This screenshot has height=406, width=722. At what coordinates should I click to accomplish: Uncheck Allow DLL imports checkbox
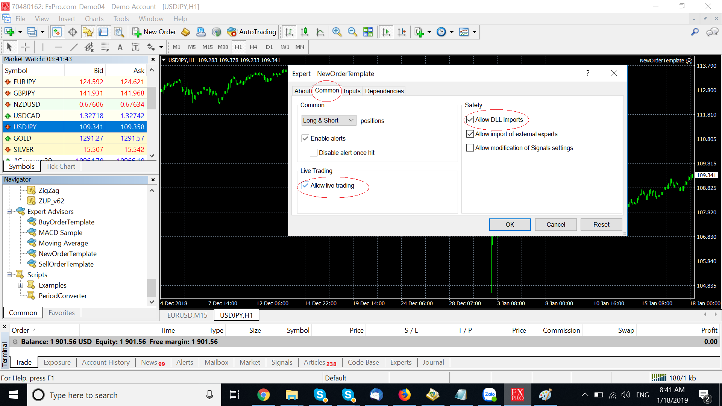pyautogui.click(x=470, y=120)
